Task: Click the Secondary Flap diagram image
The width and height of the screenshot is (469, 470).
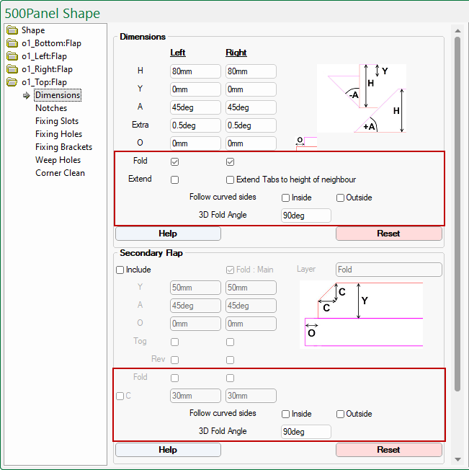Action: pos(361,314)
